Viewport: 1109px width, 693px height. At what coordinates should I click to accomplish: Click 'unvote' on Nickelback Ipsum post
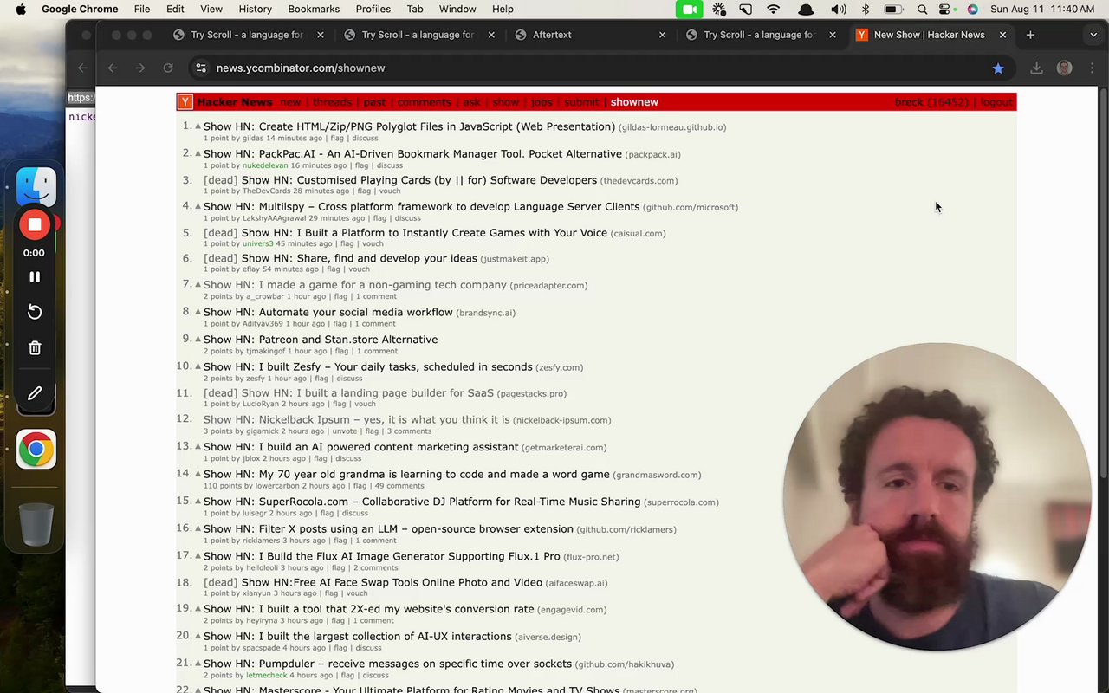345,431
